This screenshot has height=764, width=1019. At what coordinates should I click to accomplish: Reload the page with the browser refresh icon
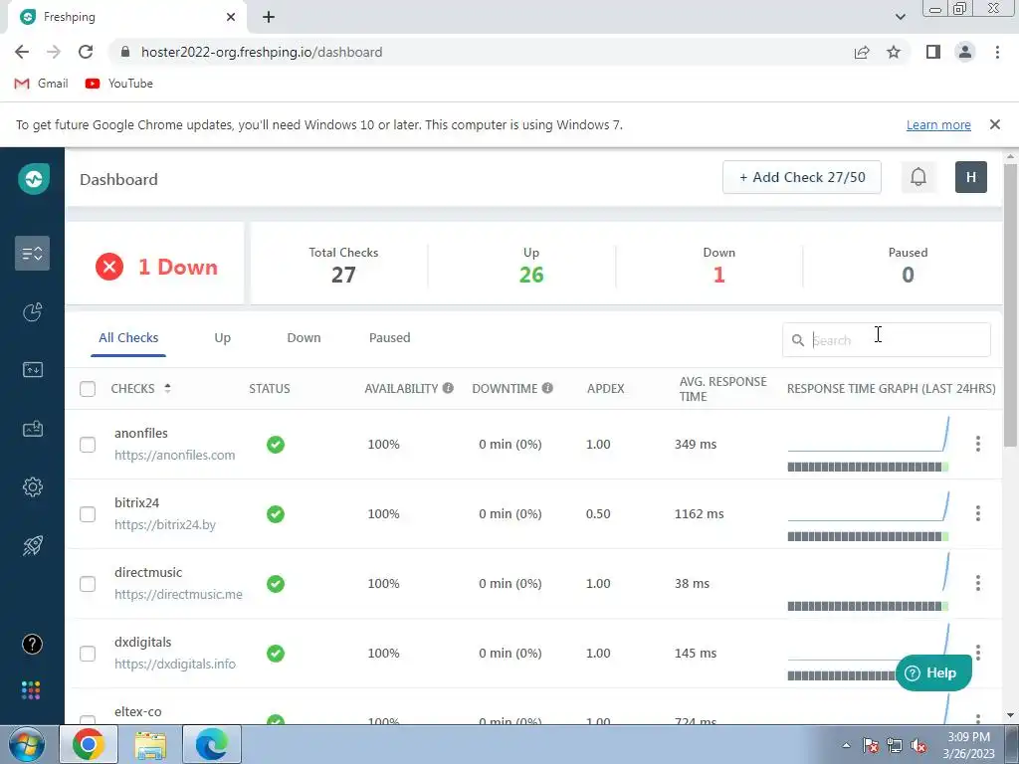pos(86,52)
